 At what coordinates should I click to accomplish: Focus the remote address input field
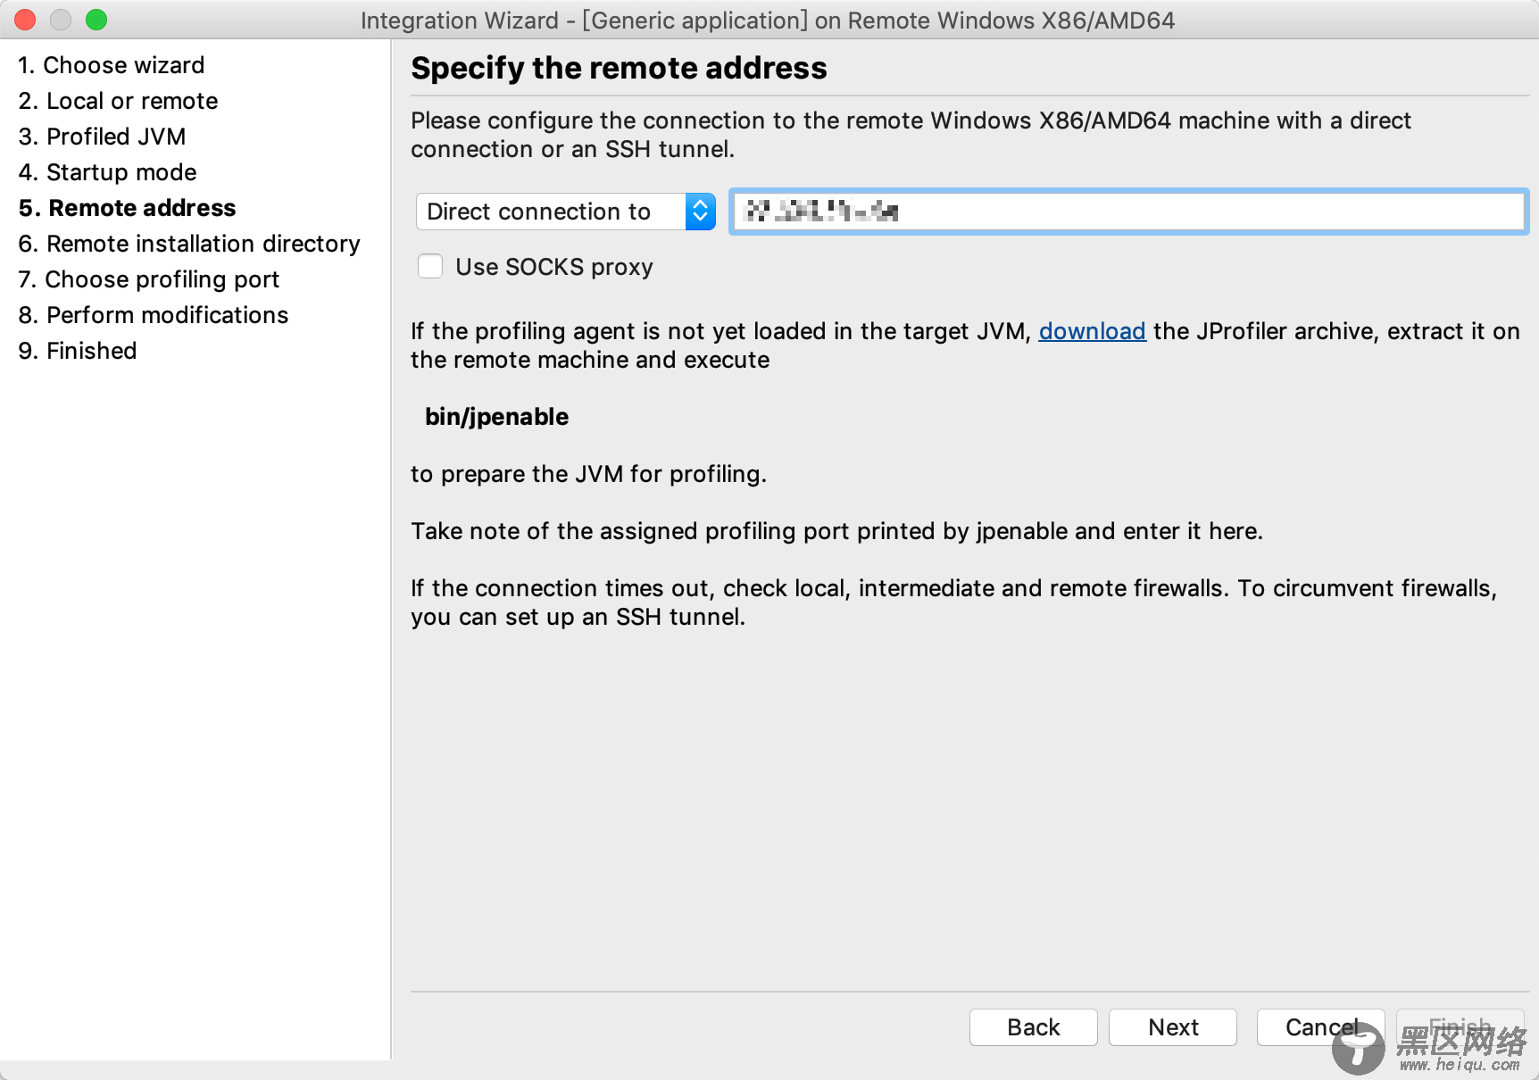click(1128, 212)
